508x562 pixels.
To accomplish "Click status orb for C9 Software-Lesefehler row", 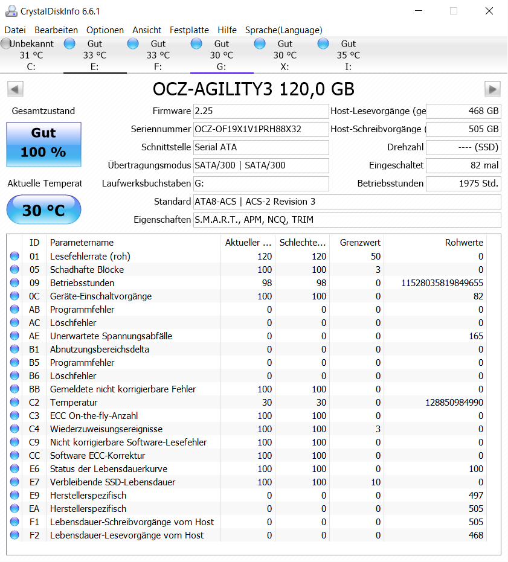I will 14,442.
